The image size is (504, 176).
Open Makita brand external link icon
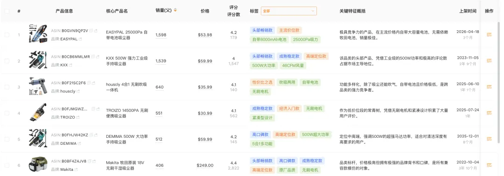[x=76, y=169]
